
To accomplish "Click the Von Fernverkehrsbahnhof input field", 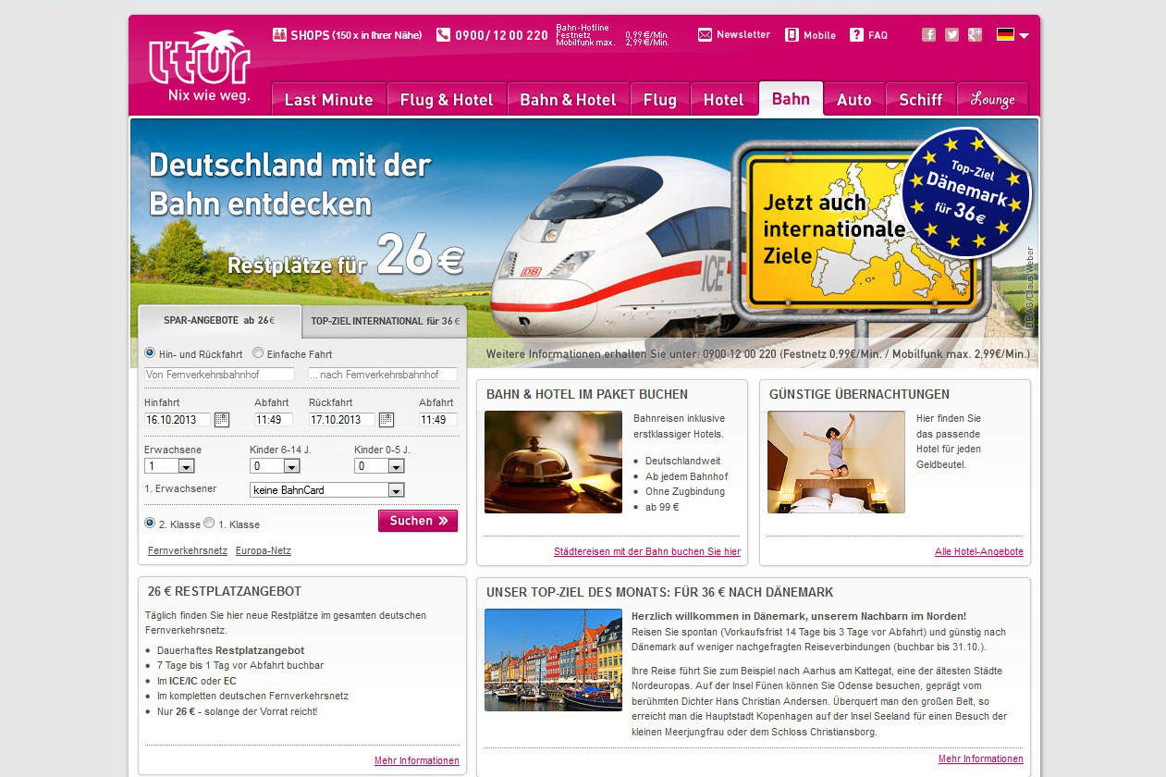I will pos(219,375).
